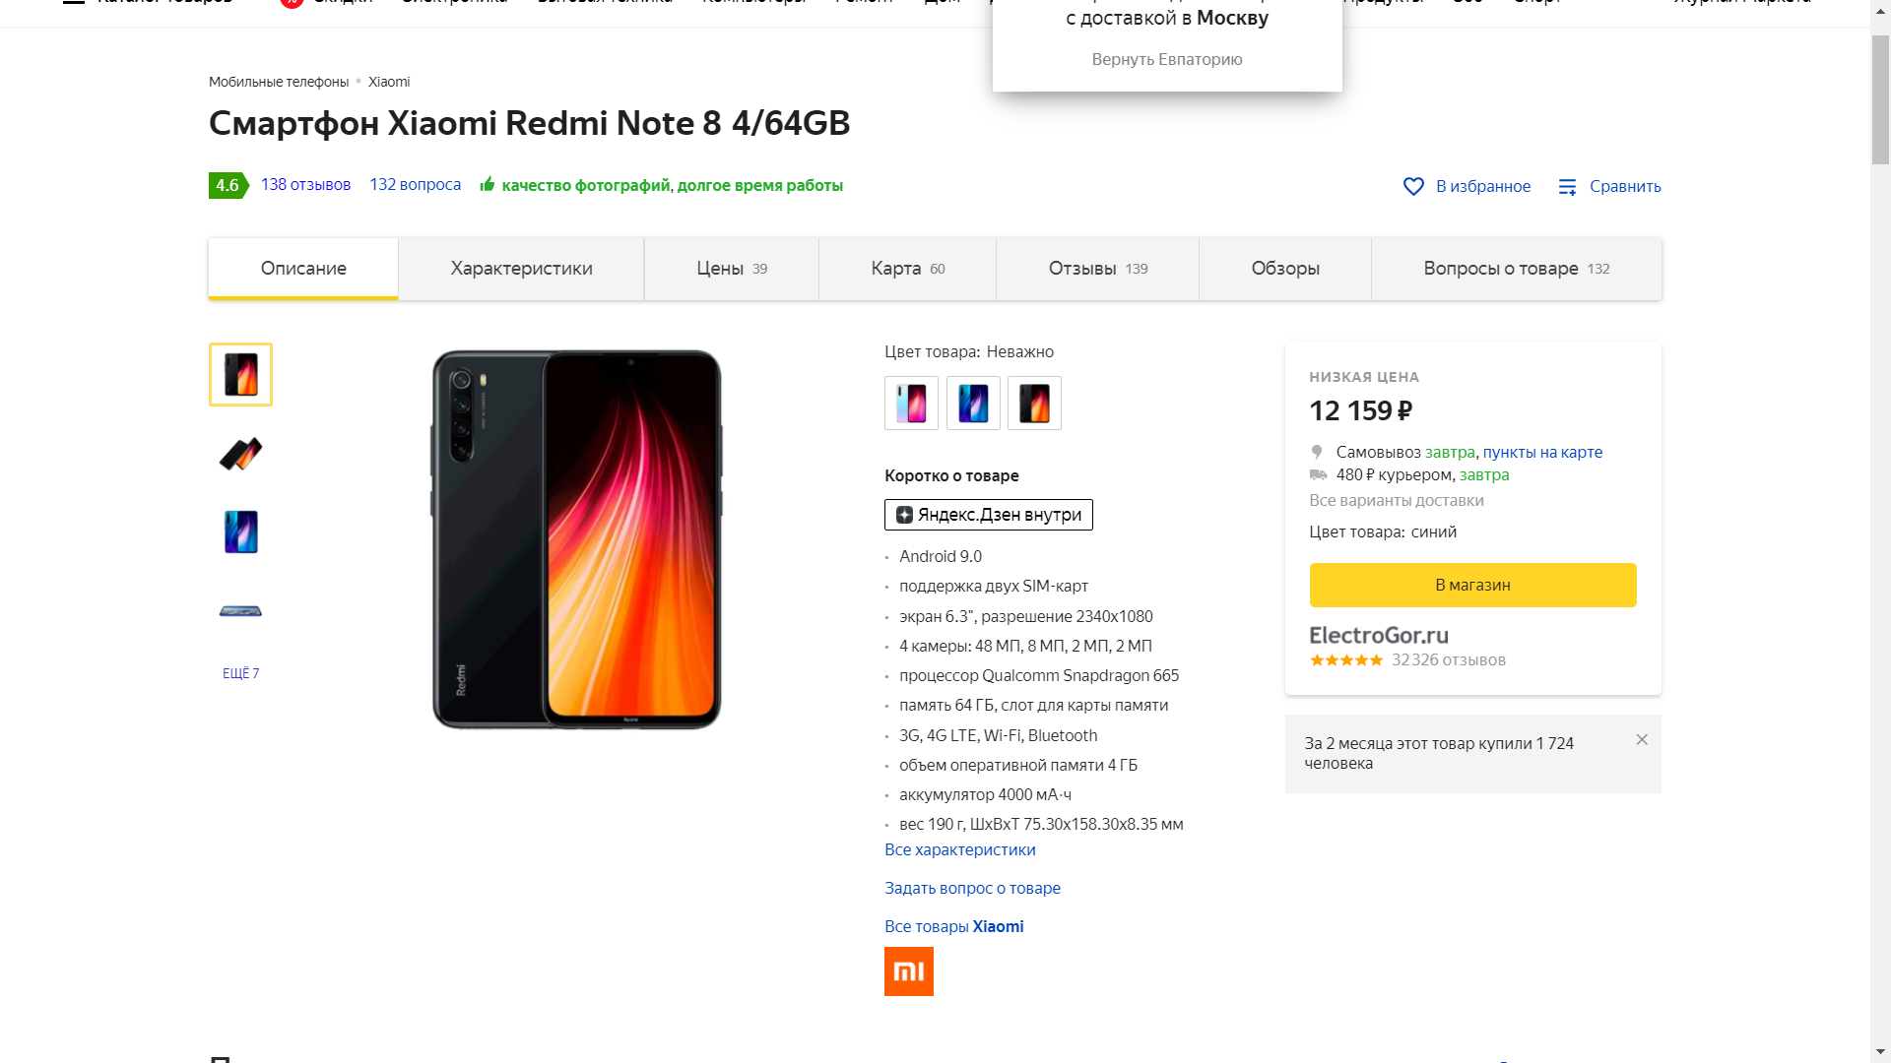Viewport: 1891px width, 1063px height.
Task: Click the Yandex Zen inside badge
Action: 988,515
